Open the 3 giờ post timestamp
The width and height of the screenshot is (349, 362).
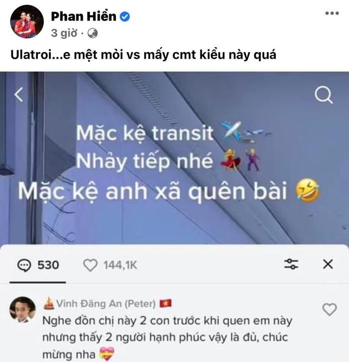click(64, 33)
